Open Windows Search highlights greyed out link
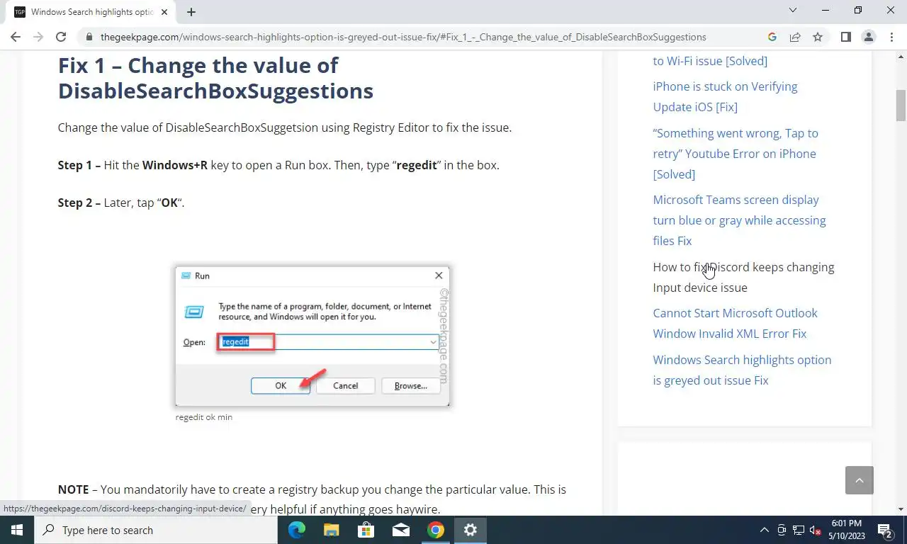The width and height of the screenshot is (907, 544). (x=742, y=370)
